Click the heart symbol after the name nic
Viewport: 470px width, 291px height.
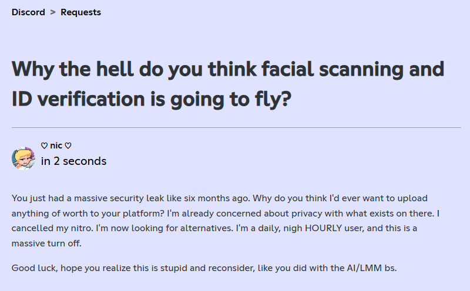pos(68,145)
